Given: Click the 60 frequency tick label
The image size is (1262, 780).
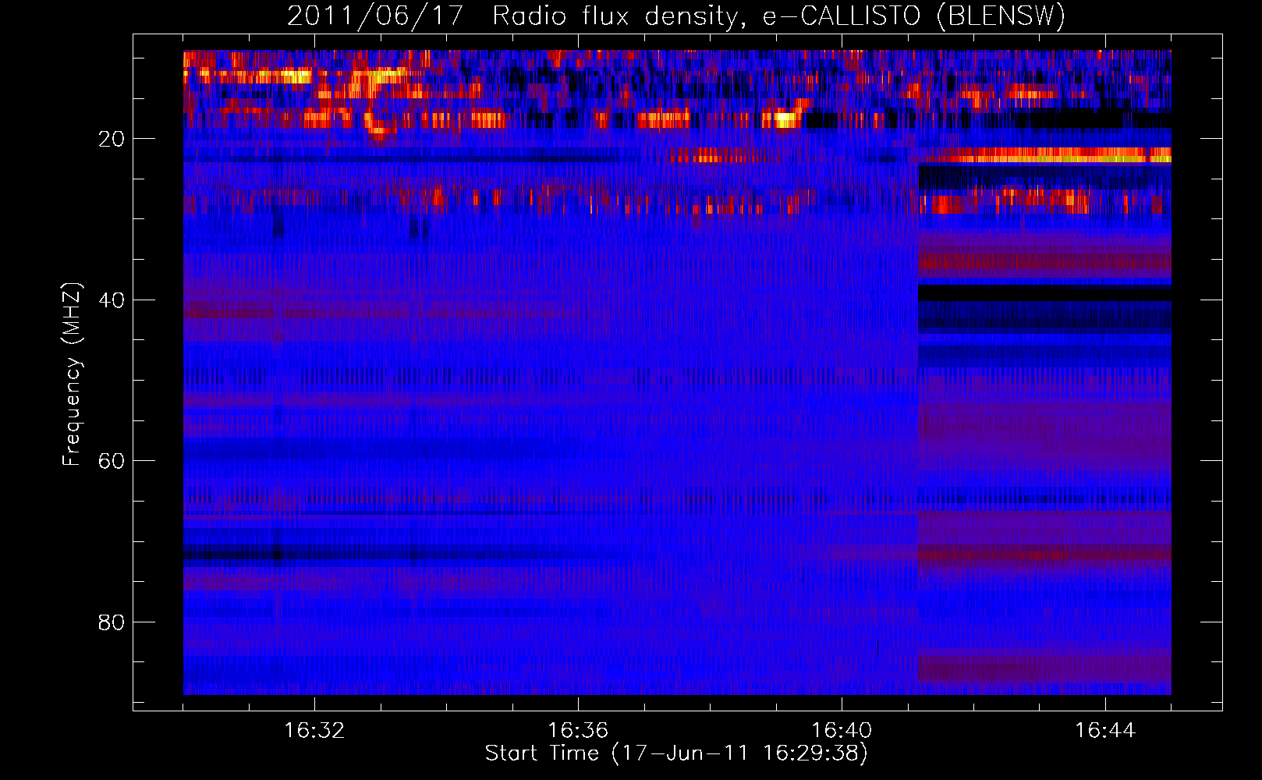Looking at the screenshot, I should (x=112, y=461).
